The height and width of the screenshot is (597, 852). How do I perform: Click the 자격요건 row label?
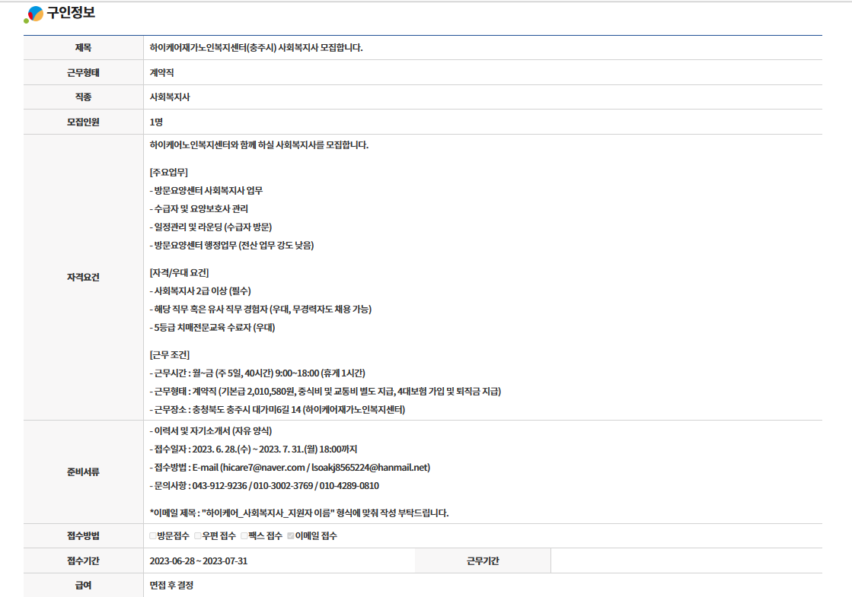point(83,278)
